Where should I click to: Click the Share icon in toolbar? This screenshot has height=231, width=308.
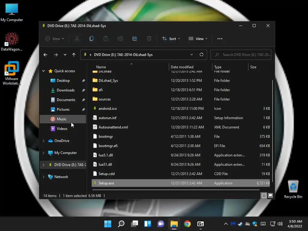click(x=135, y=39)
